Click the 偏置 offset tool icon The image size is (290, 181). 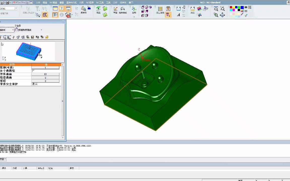[x=98, y=10]
